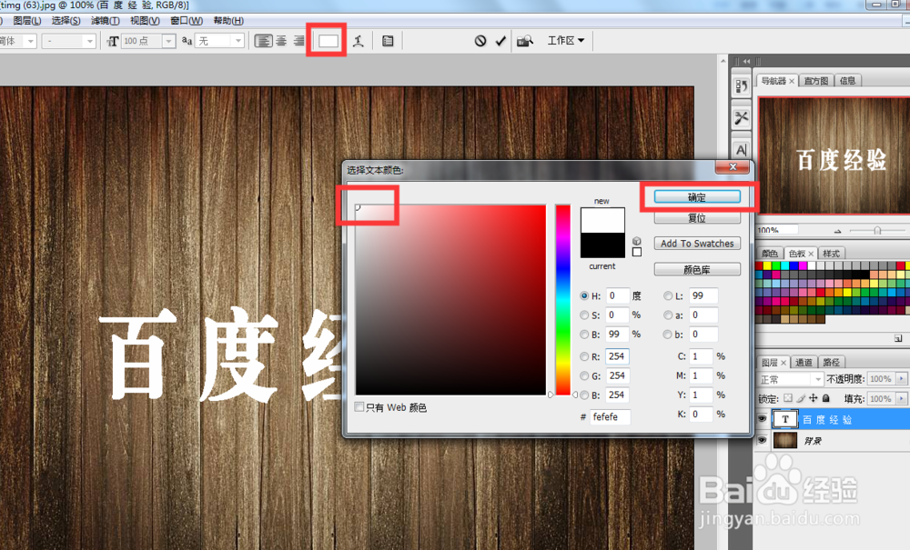The width and height of the screenshot is (910, 550).
Task: Select the G green radio button
Action: [584, 375]
